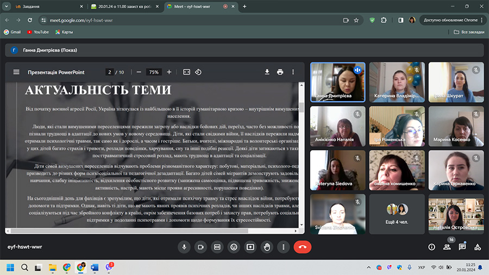The width and height of the screenshot is (489, 275).
Task: Click the 75% zoom level field
Action: [154, 72]
